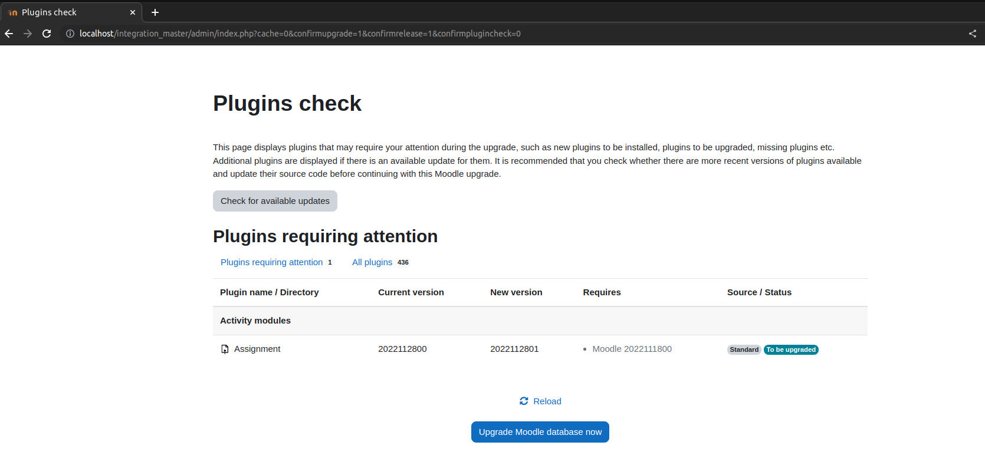Click the Current version column header
The height and width of the screenshot is (475, 985).
point(411,292)
